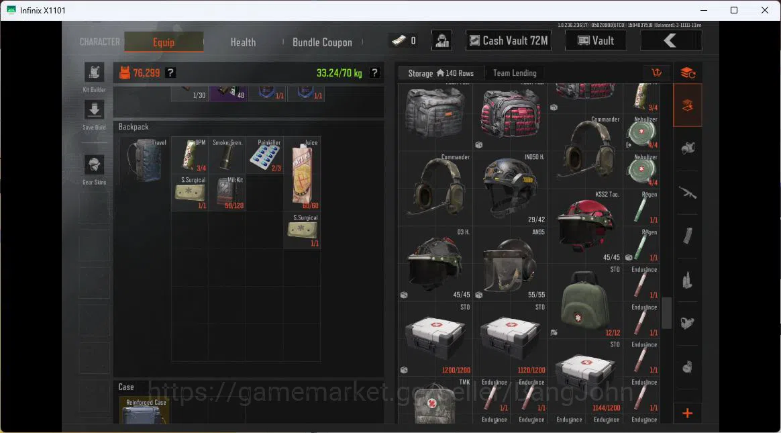Minimize the Infinix X1101 window
The width and height of the screenshot is (781, 433).
703,10
